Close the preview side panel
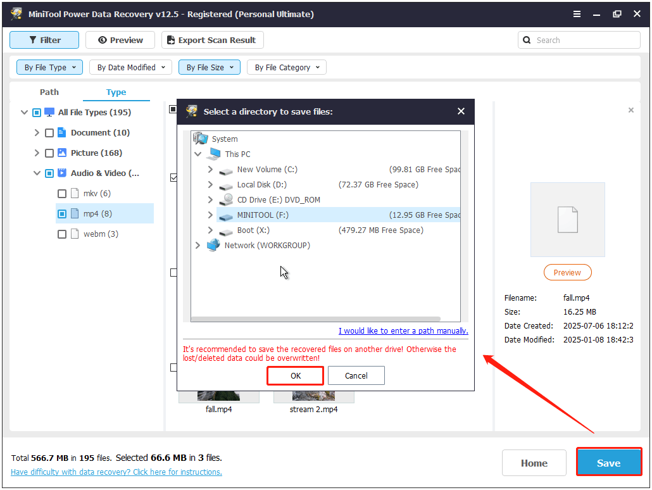Screen dimensions: 652x490 [630, 110]
